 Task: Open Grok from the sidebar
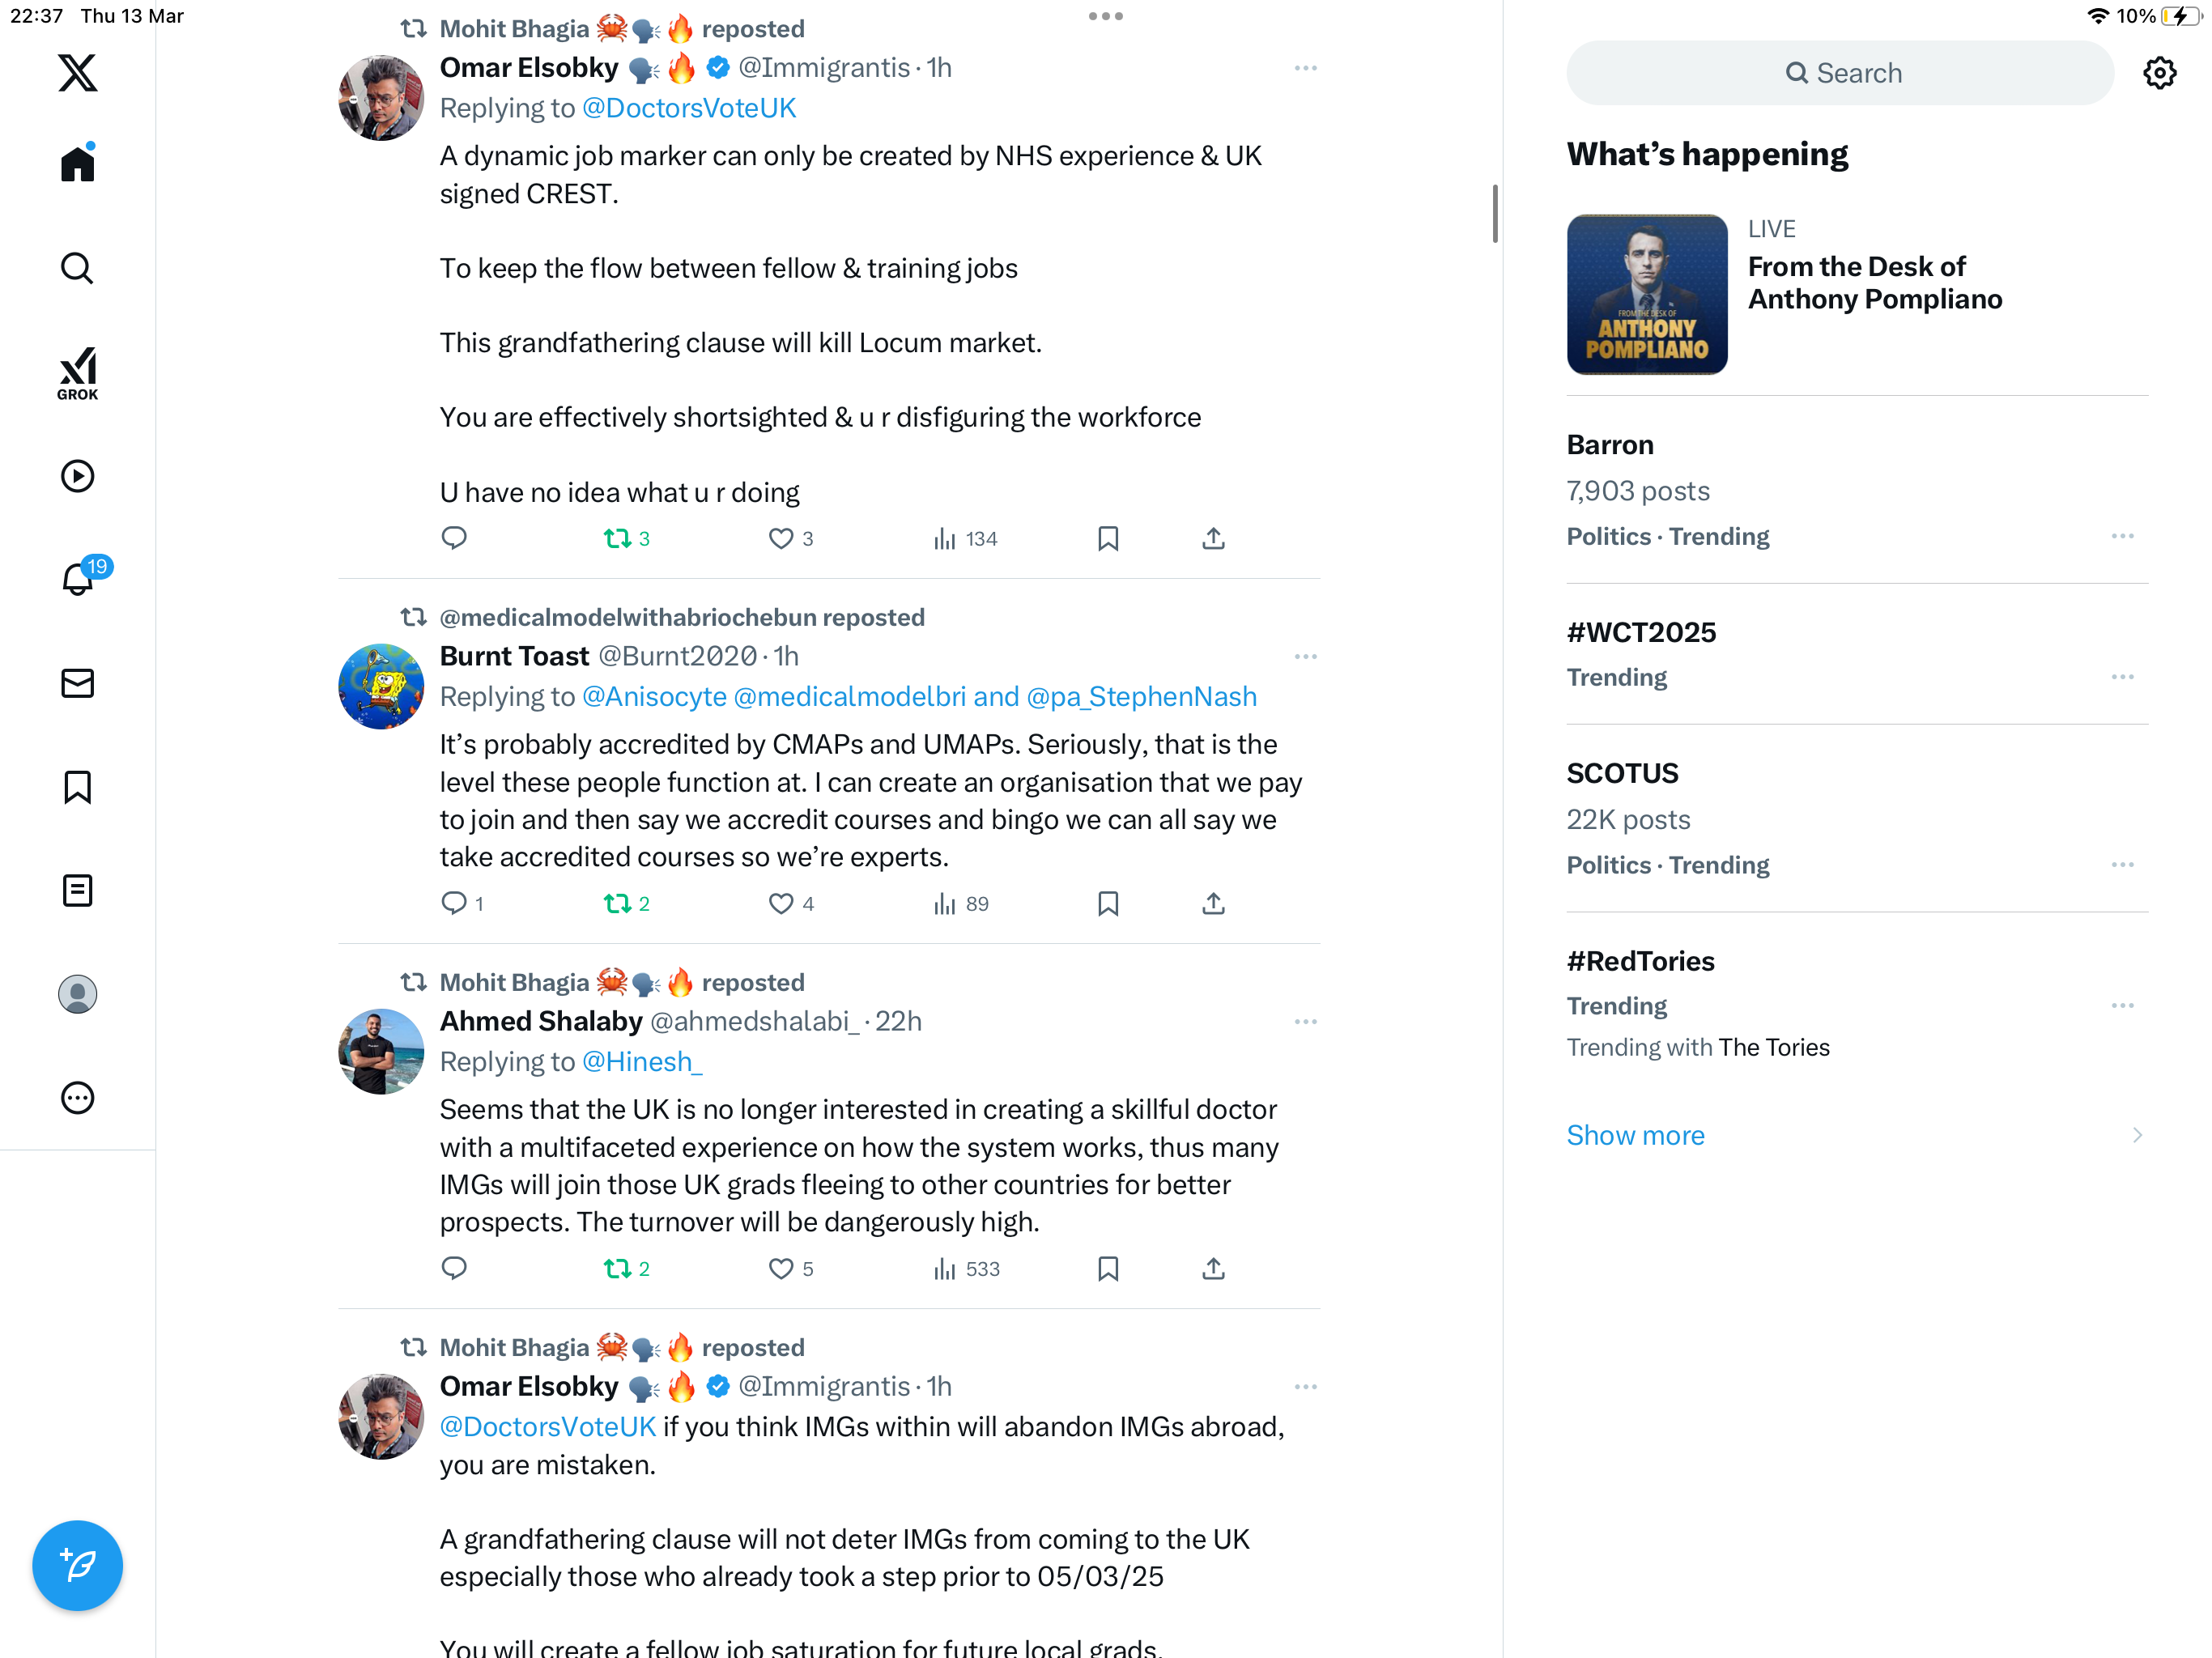click(77, 373)
